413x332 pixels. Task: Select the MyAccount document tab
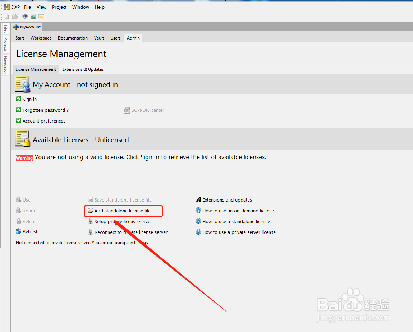point(27,27)
